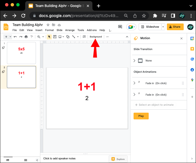This screenshot has width=196, height=163.
Task: Click the Insert image icon
Action: point(60,37)
